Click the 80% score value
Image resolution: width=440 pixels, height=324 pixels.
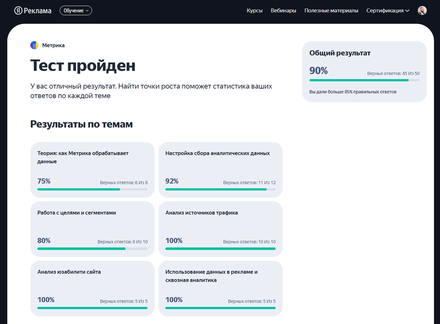coord(44,241)
